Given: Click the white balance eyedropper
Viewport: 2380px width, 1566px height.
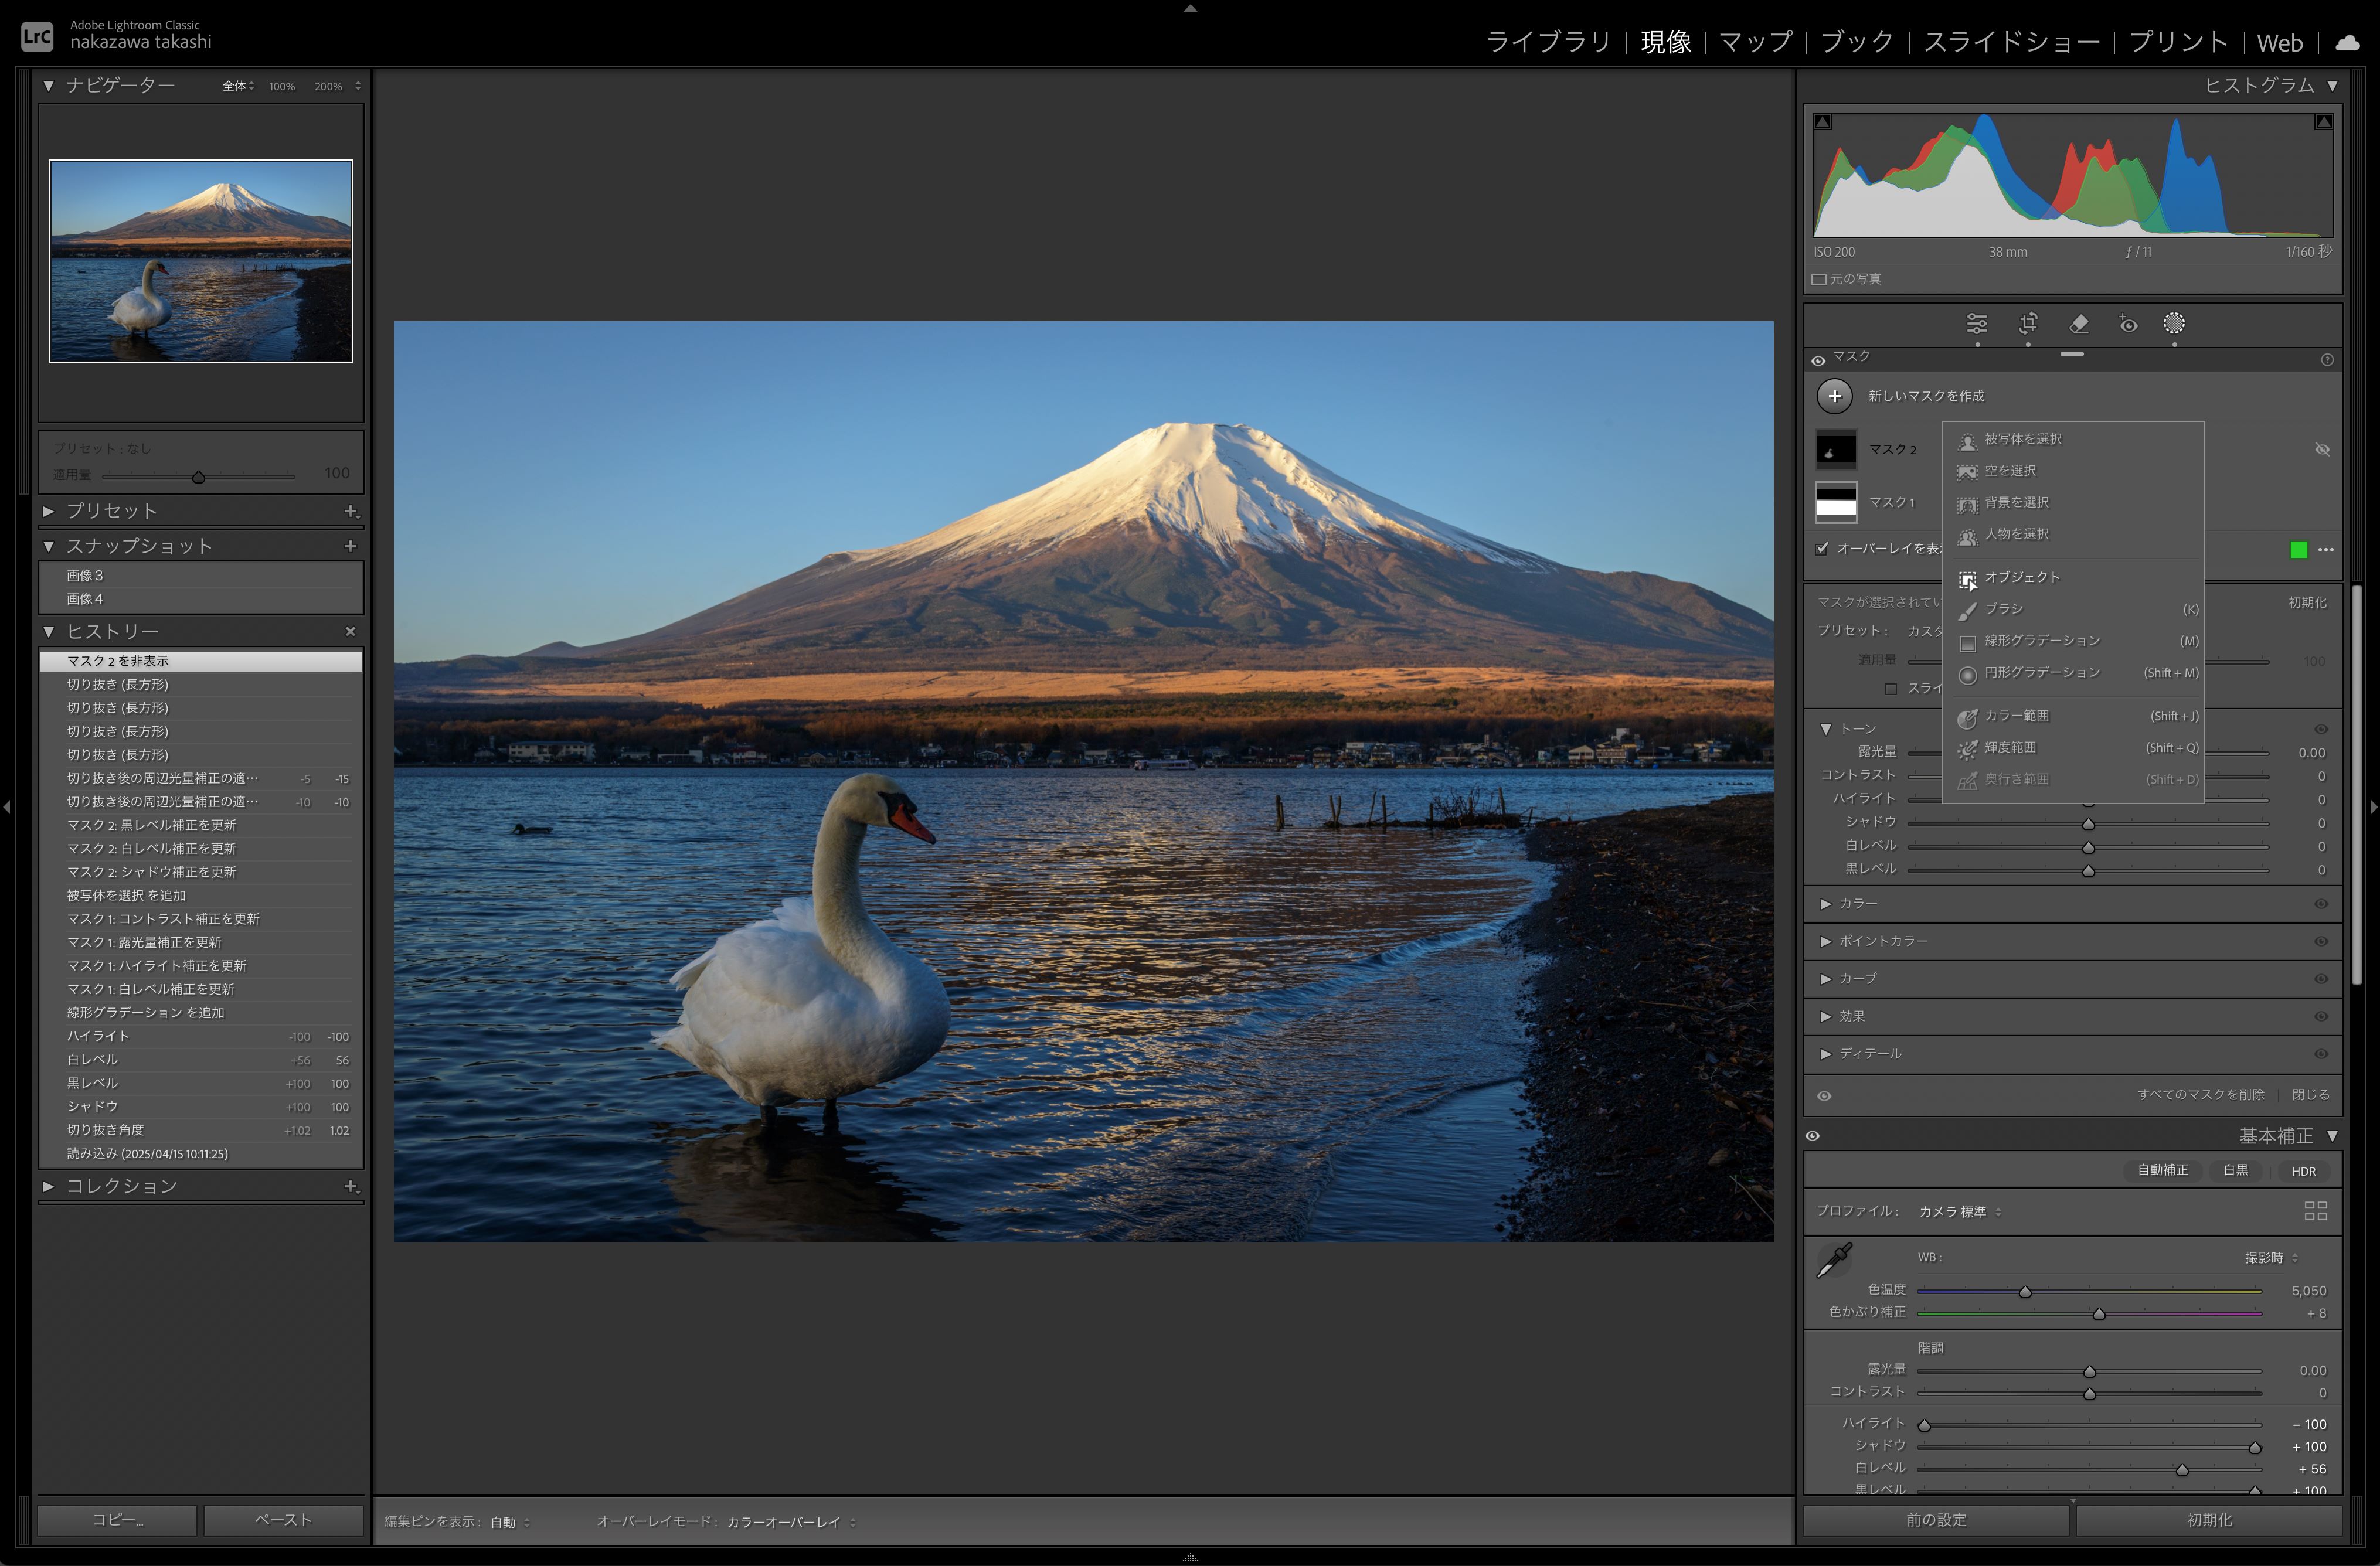Looking at the screenshot, I should [x=1834, y=1260].
